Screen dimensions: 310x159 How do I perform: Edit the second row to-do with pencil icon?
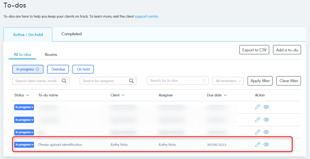tap(257, 120)
